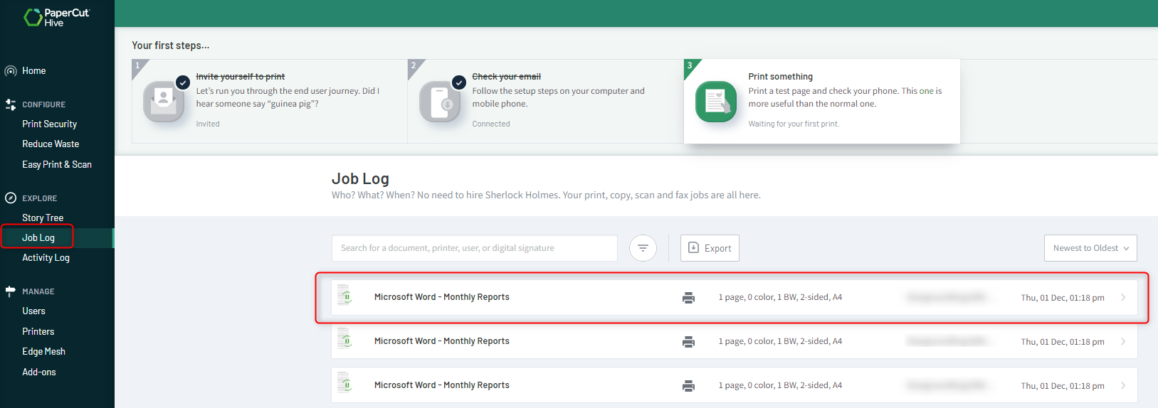
Task: Click the document icon of first Monthly Reports job
Action: click(345, 295)
